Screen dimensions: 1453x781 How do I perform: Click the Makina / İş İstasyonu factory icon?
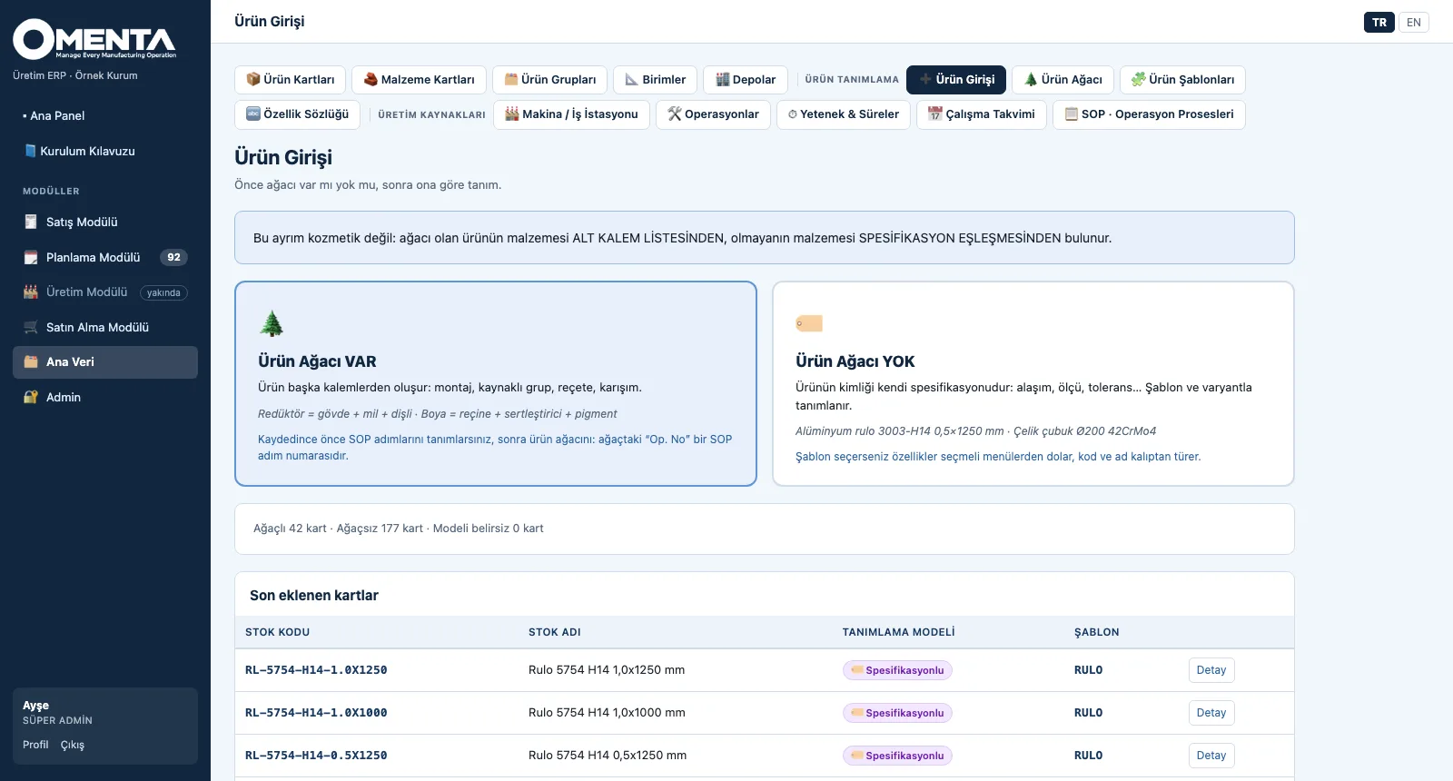pyautogui.click(x=512, y=114)
